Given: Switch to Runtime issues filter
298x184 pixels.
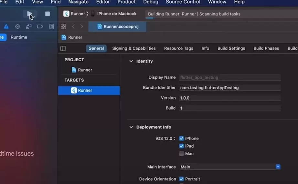Looking at the screenshot, I should [19, 37].
